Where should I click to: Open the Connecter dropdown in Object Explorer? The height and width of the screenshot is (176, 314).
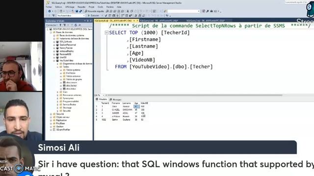point(52,25)
